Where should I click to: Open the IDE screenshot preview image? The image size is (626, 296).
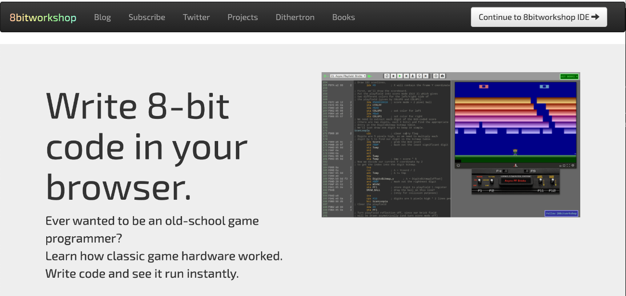pyautogui.click(x=451, y=145)
